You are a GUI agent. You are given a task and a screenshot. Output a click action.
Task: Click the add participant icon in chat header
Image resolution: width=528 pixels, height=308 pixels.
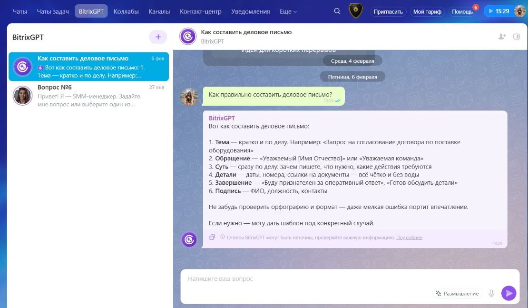coord(502,36)
